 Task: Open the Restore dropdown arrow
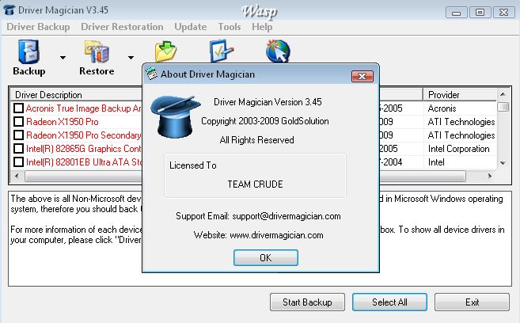click(x=131, y=58)
